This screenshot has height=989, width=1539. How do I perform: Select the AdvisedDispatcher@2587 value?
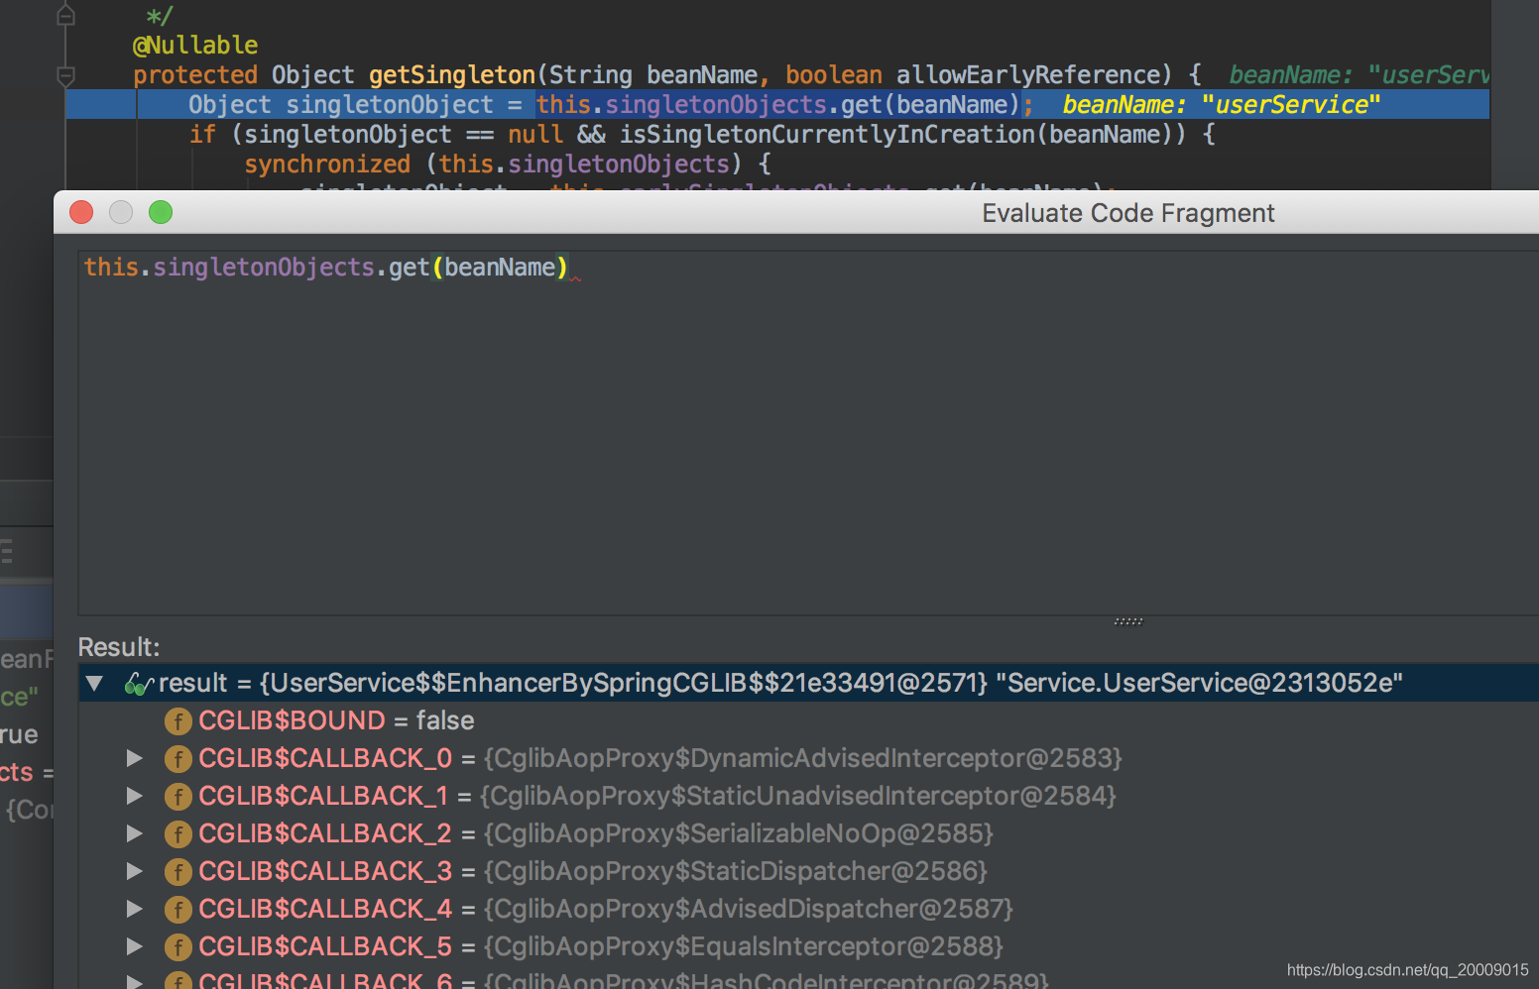(749, 909)
